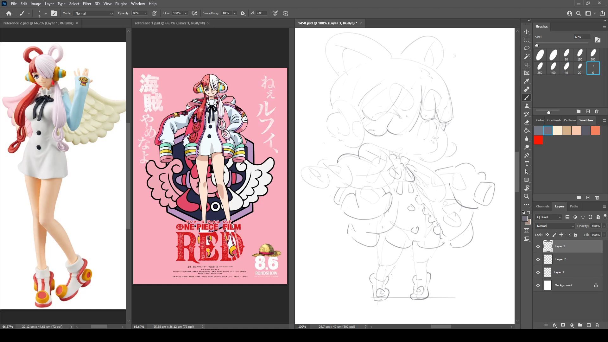Open layer blend mode Normal dropdown
The image size is (608, 342).
click(x=555, y=226)
